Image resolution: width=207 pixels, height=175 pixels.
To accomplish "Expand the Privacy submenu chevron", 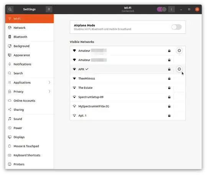I will tap(49, 92).
